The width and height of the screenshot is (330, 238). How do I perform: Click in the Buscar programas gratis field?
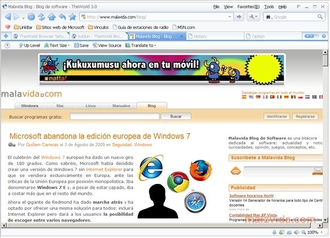(x=115, y=116)
